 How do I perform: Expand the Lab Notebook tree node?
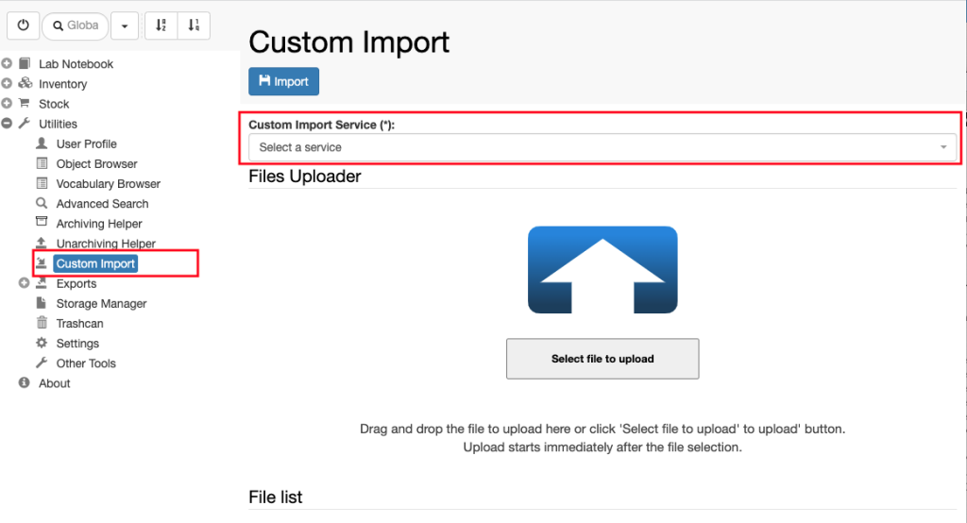point(7,63)
